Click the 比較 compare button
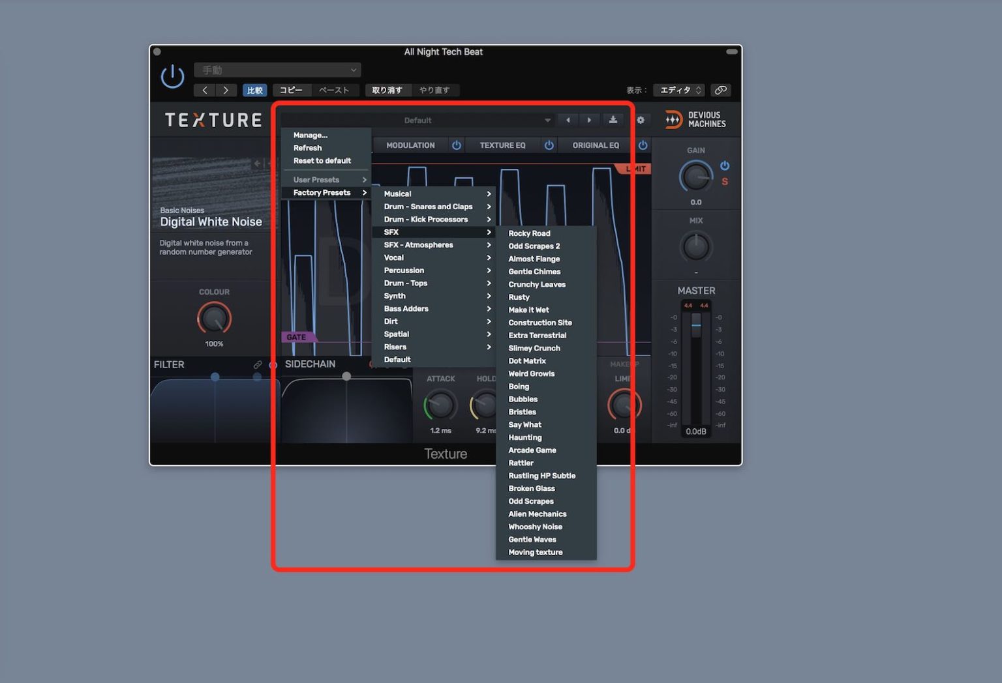The height and width of the screenshot is (683, 1002). pyautogui.click(x=254, y=90)
